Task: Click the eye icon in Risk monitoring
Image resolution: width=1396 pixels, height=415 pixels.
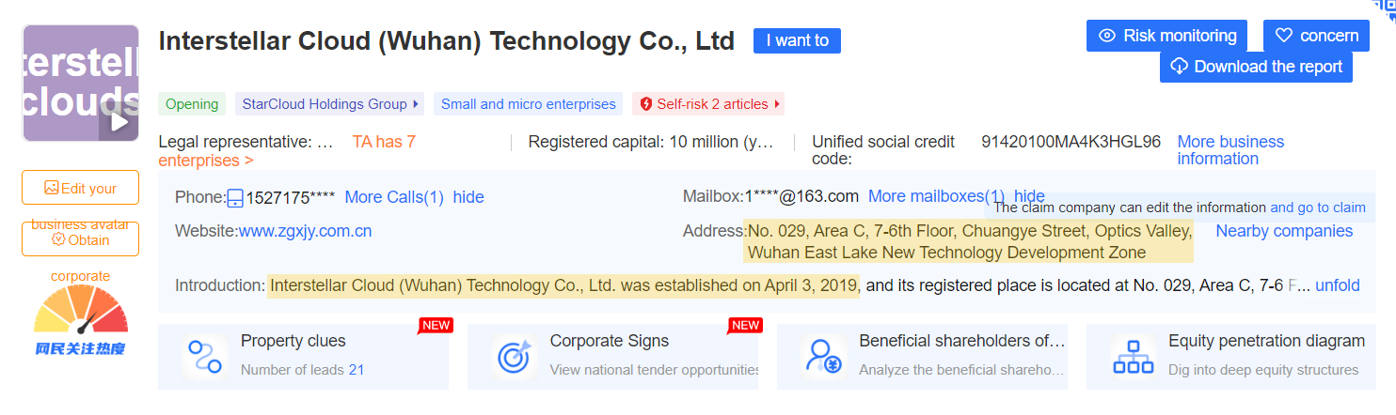Action: point(1107,36)
